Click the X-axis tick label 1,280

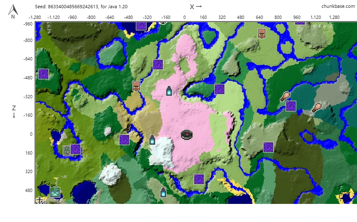(334, 17)
